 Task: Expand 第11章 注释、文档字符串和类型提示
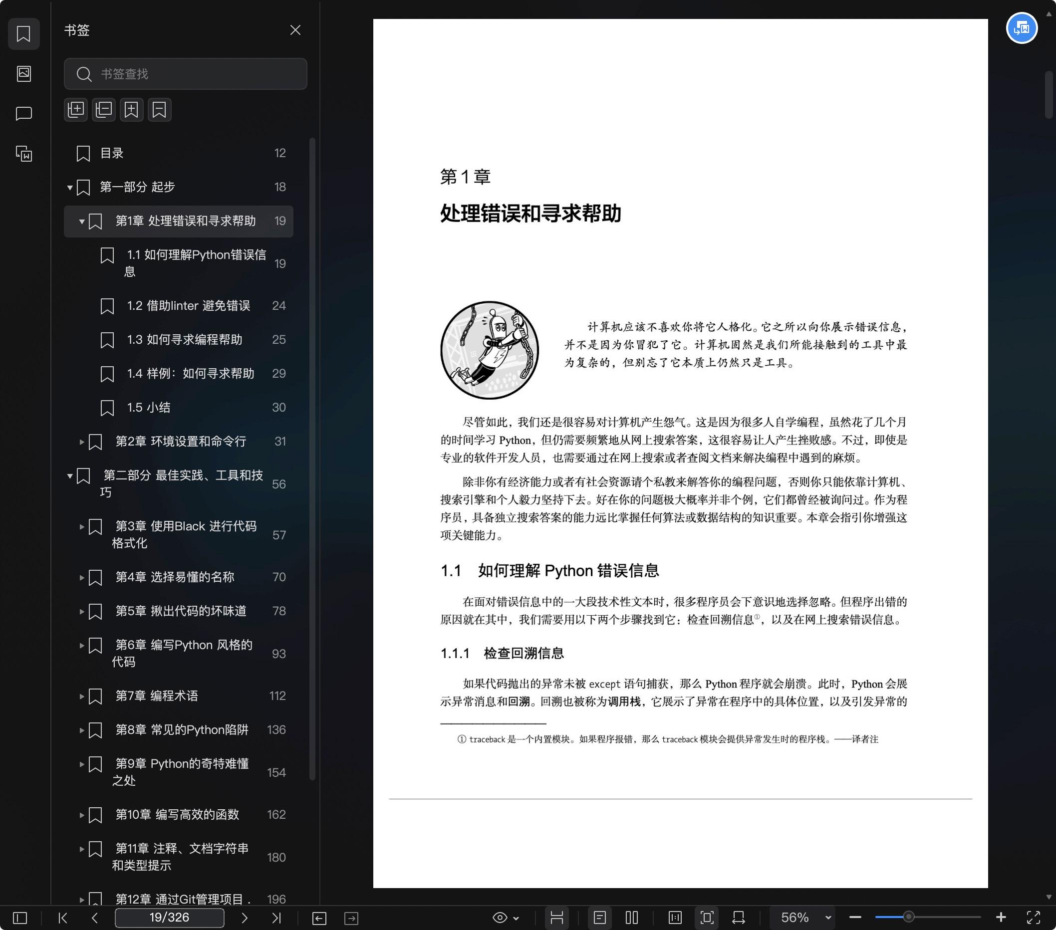(x=82, y=849)
